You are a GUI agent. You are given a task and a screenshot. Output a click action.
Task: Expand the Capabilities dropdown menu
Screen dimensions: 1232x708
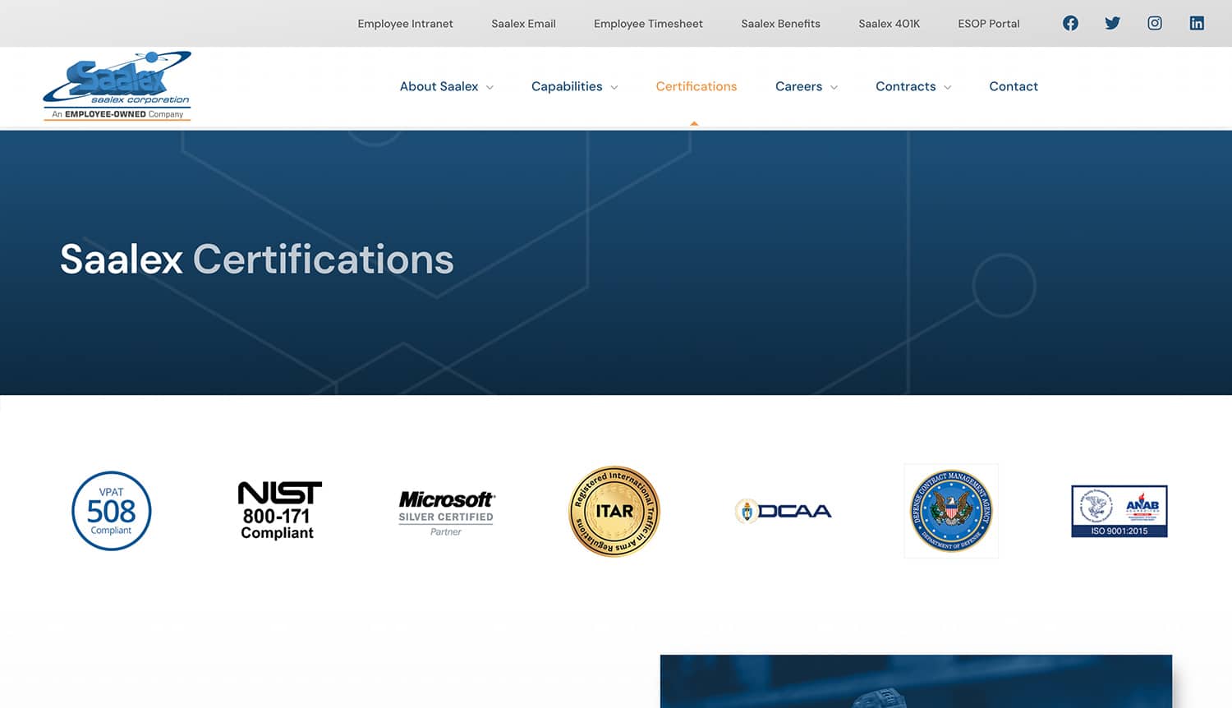tap(574, 86)
